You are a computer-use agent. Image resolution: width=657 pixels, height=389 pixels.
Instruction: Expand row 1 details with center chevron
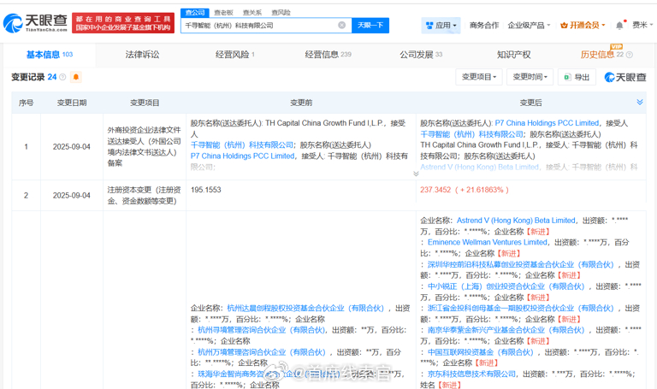[x=416, y=174]
